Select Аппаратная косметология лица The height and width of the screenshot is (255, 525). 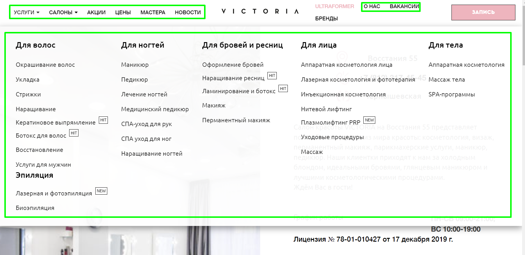coord(347,65)
